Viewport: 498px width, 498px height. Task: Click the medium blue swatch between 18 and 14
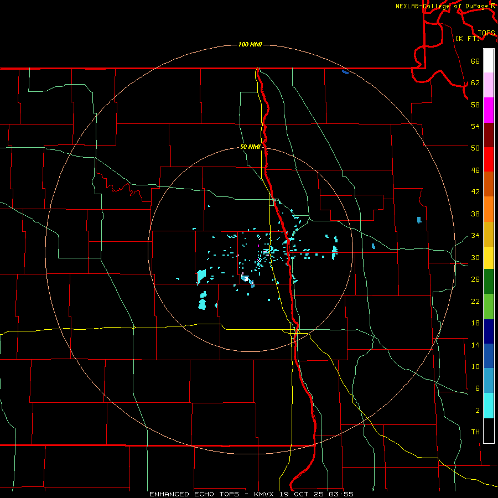click(x=489, y=356)
